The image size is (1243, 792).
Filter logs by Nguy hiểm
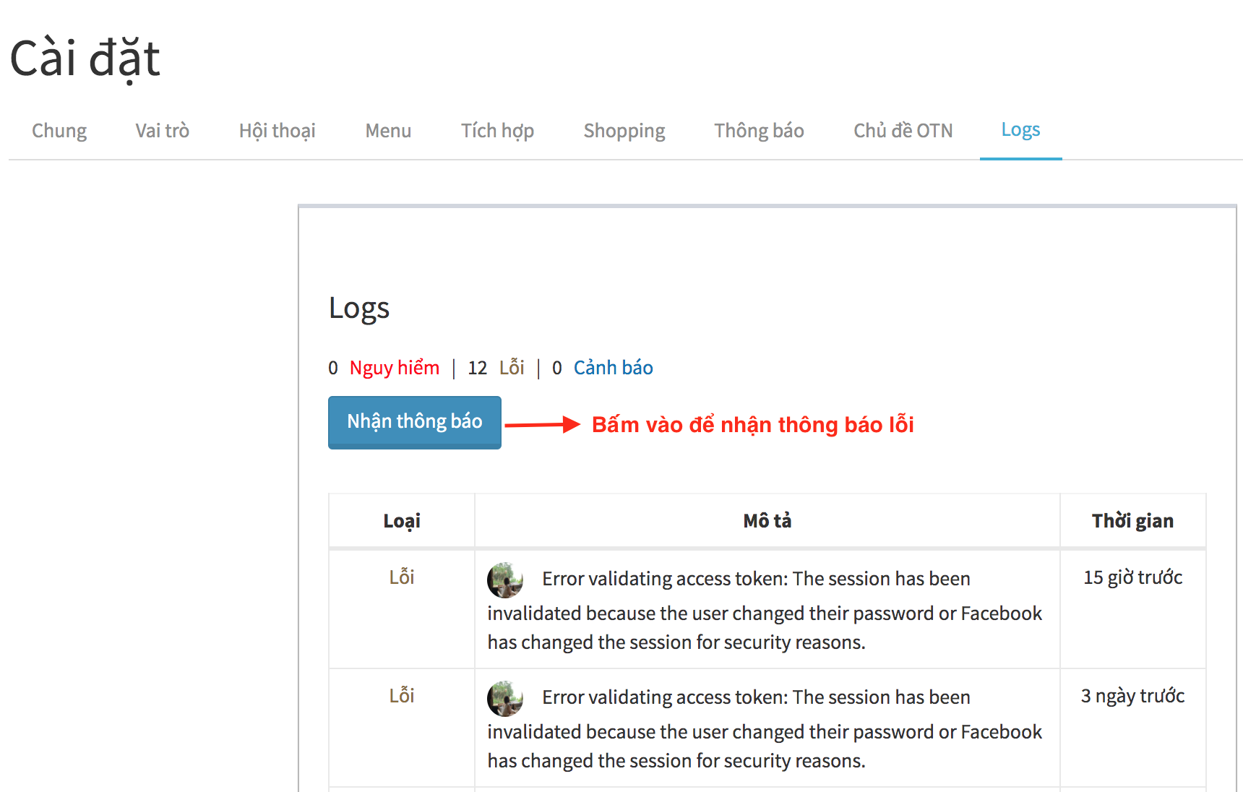point(395,368)
